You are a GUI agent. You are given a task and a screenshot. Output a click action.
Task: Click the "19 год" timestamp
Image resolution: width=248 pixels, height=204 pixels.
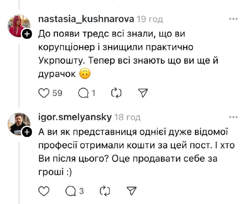coord(150,19)
